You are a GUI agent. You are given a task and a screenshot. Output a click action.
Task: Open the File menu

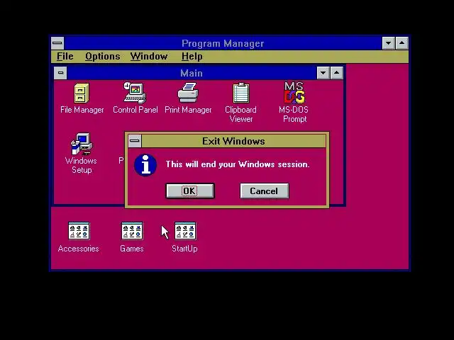pyautogui.click(x=65, y=56)
